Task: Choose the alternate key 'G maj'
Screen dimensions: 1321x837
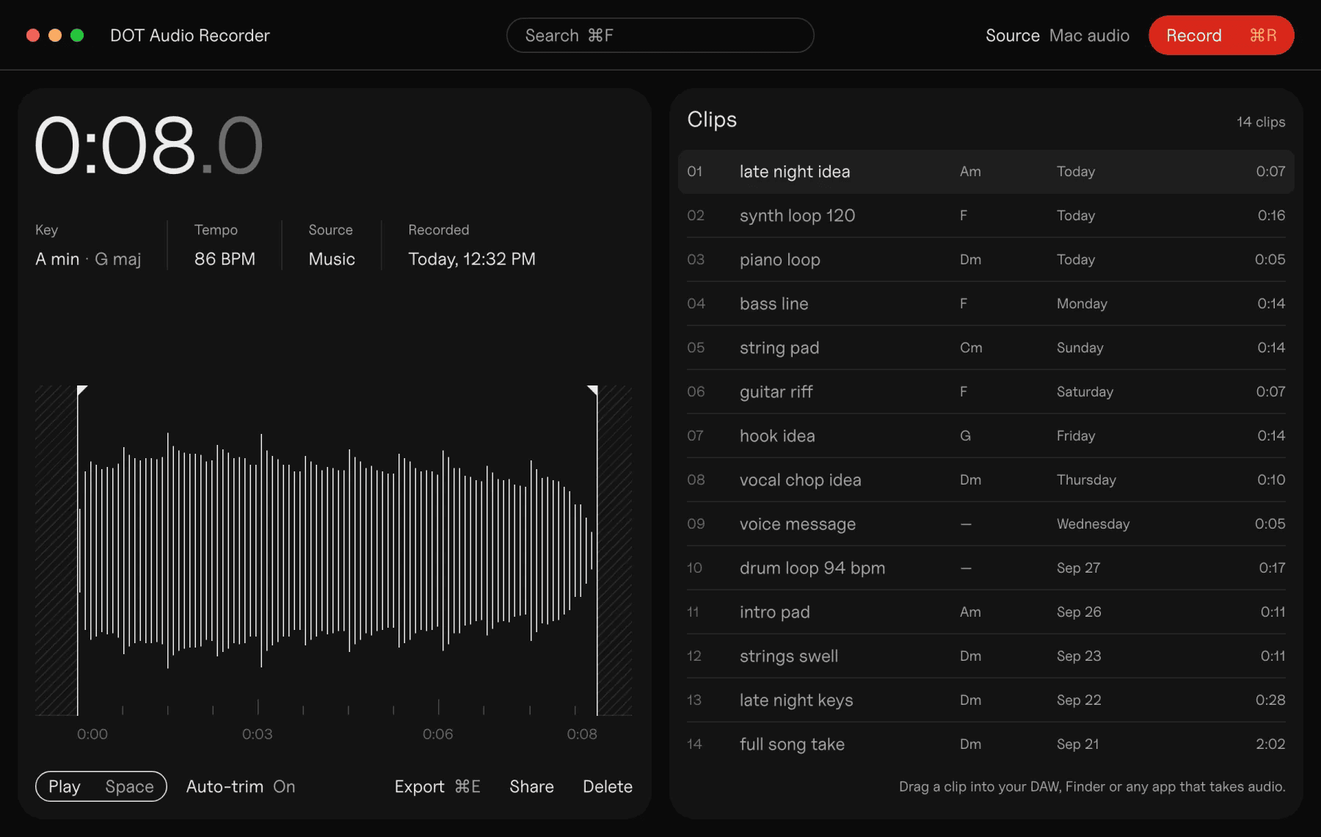Action: pos(117,259)
